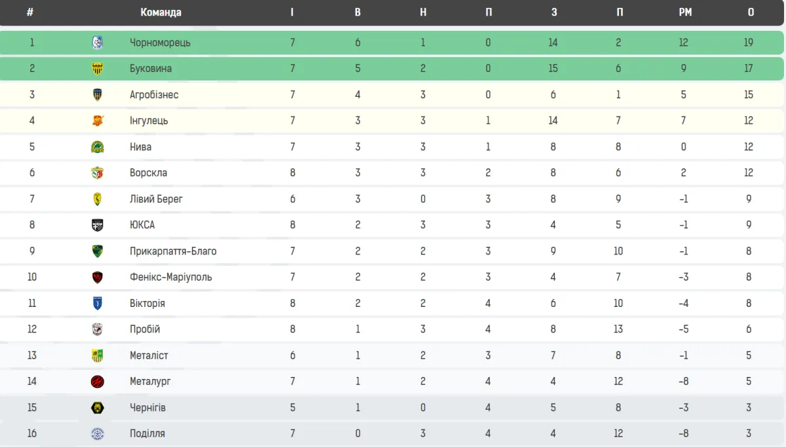786x447 pixels.
Task: Open the Фенікс-Маріуполь team name
Action: pyautogui.click(x=170, y=277)
